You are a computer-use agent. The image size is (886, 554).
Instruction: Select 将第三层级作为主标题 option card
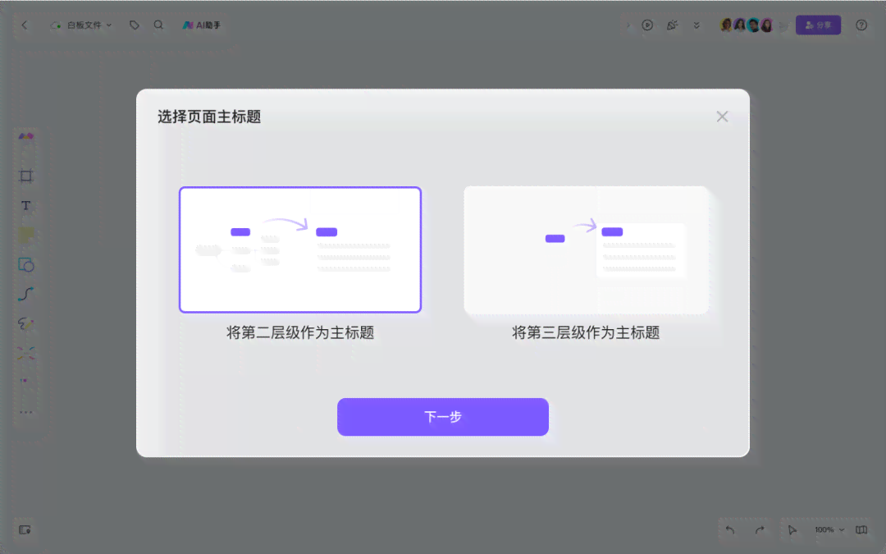click(x=586, y=250)
